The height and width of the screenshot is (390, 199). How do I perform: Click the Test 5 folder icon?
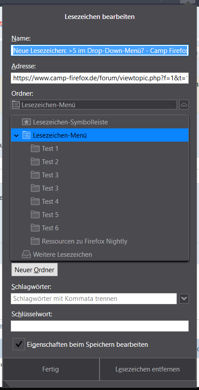pyautogui.click(x=35, y=214)
